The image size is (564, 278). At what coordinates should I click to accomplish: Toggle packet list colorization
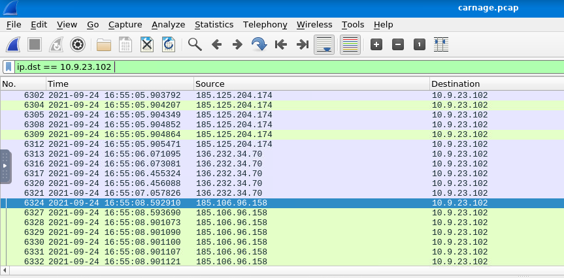pos(350,44)
